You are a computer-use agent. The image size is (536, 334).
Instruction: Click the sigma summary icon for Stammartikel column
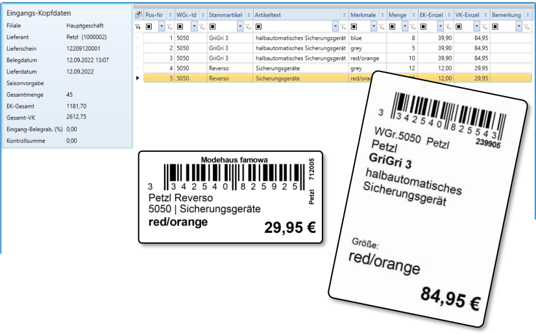249,15
